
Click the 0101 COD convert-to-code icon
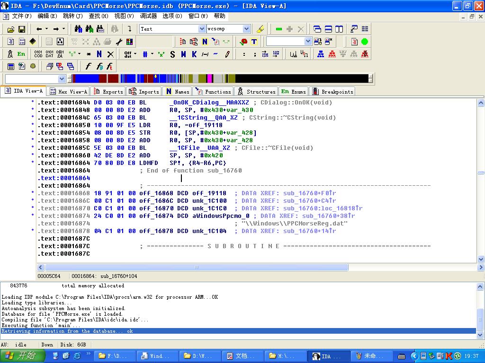(38, 54)
